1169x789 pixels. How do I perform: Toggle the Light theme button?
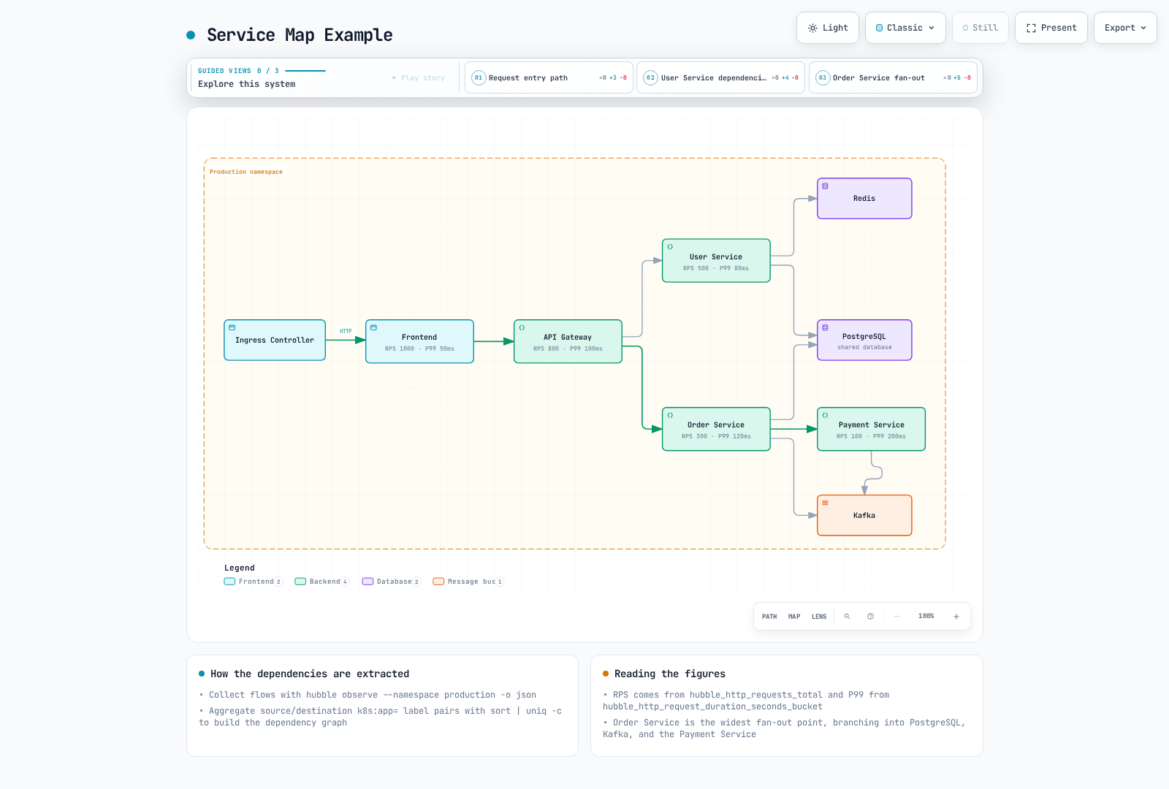828,28
